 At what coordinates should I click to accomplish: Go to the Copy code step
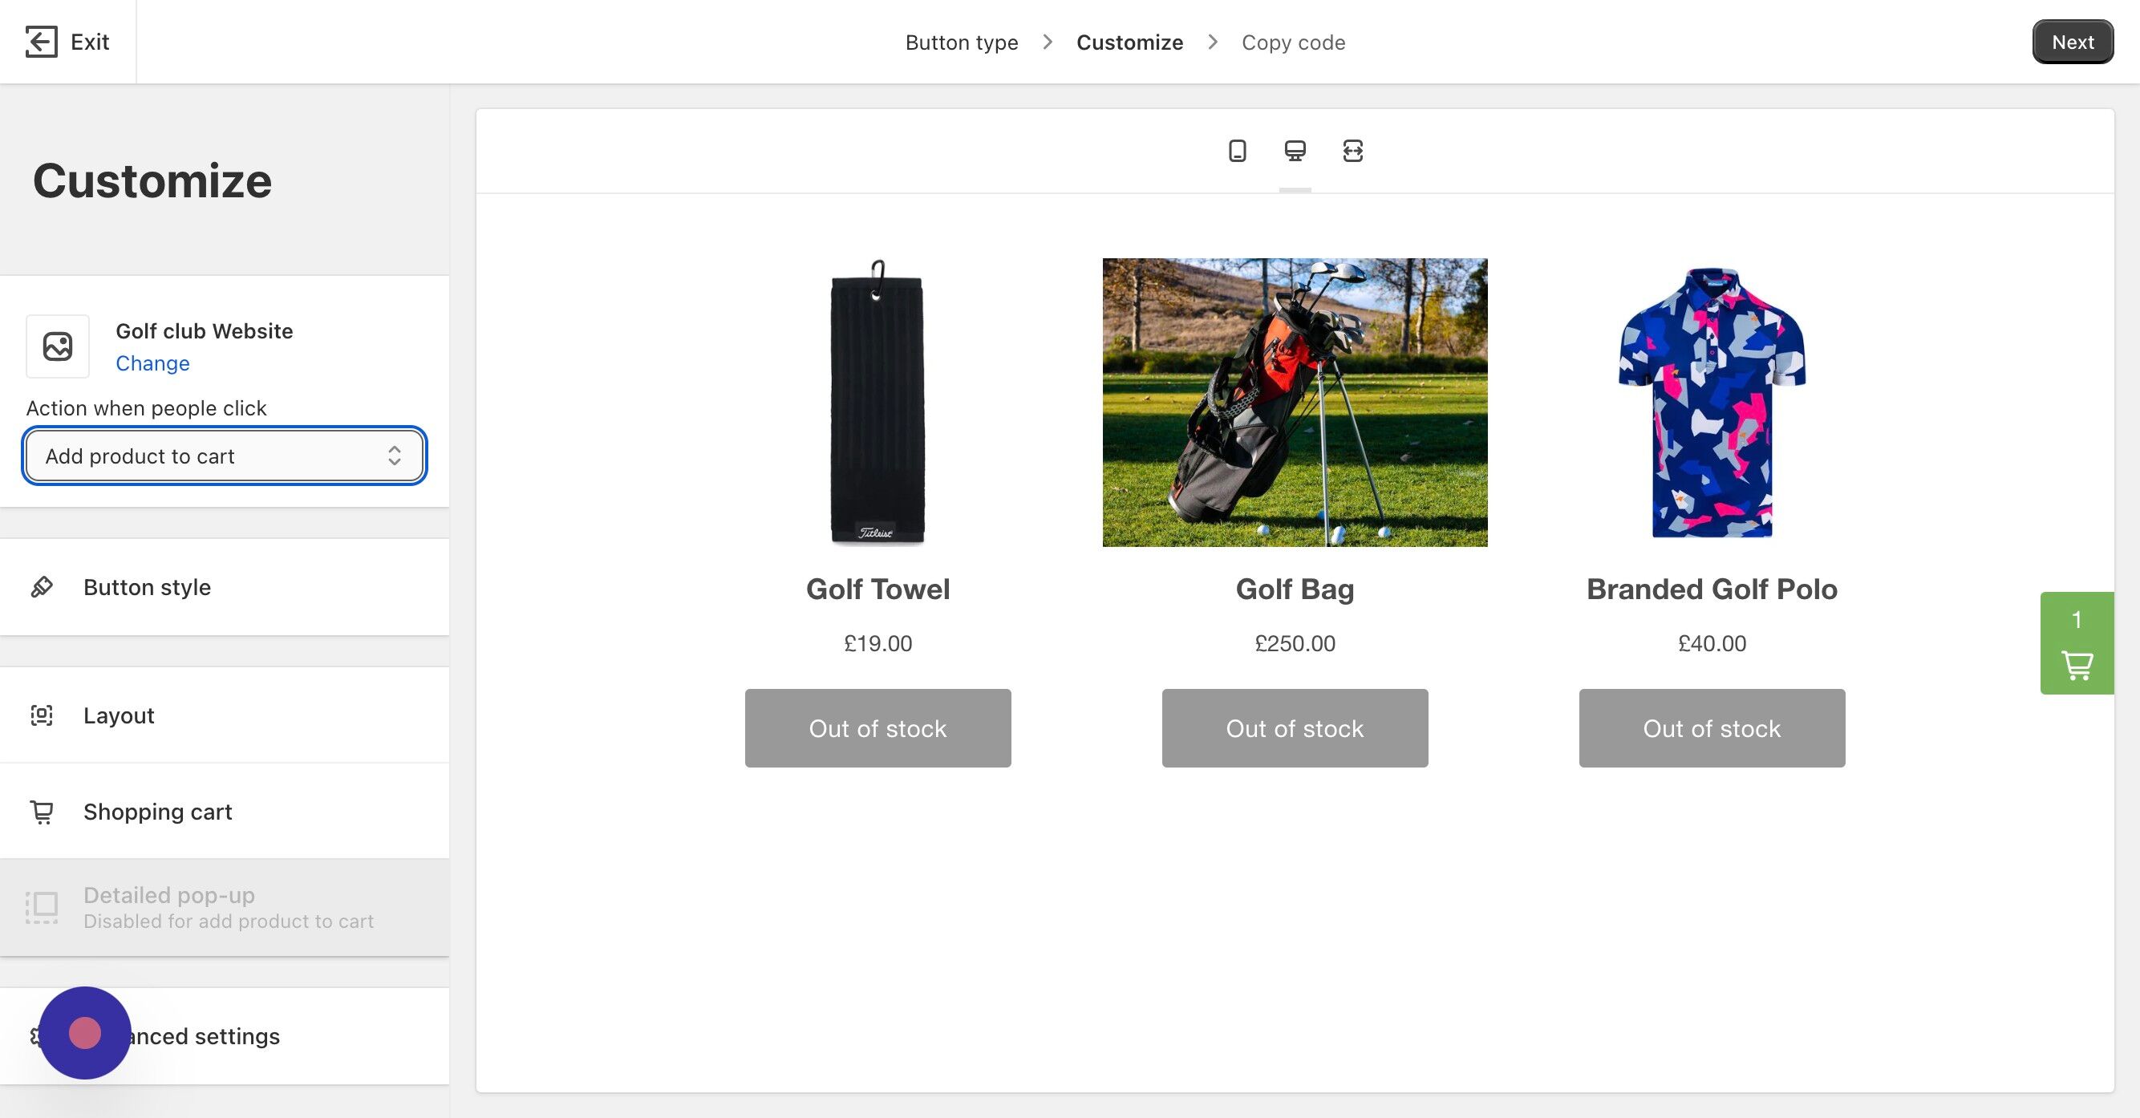coord(1294,43)
